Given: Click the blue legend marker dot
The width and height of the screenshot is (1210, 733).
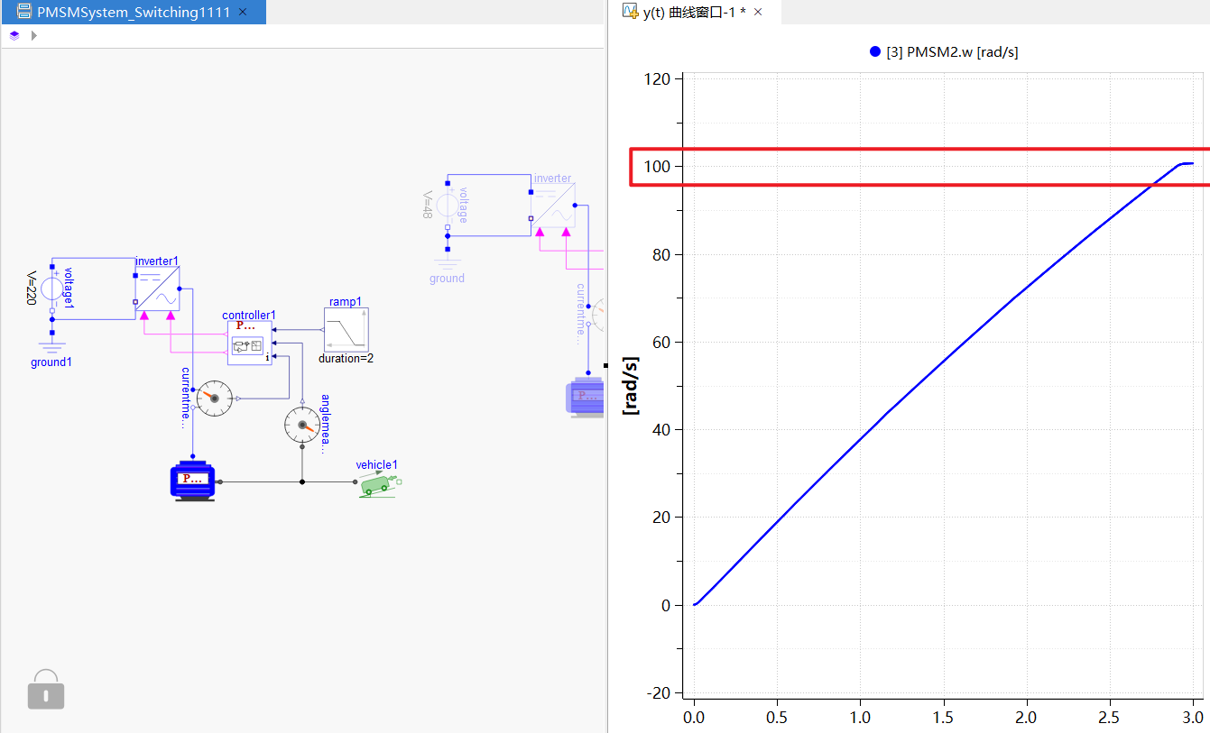Looking at the screenshot, I should tap(874, 52).
